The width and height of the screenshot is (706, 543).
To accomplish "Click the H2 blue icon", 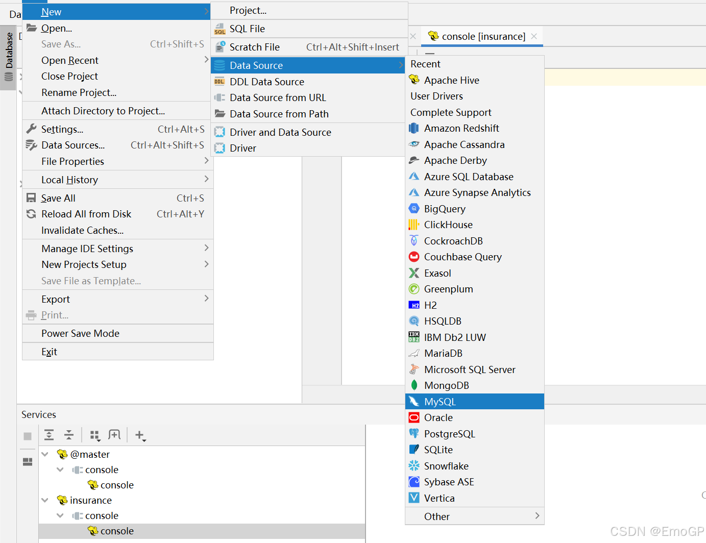I will [x=414, y=305].
